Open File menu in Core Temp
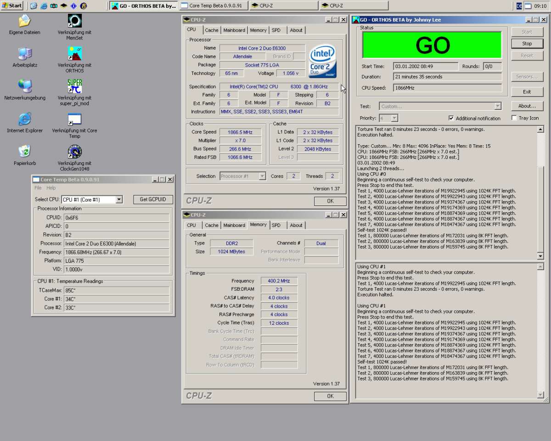This screenshot has height=441, width=551. [x=38, y=188]
